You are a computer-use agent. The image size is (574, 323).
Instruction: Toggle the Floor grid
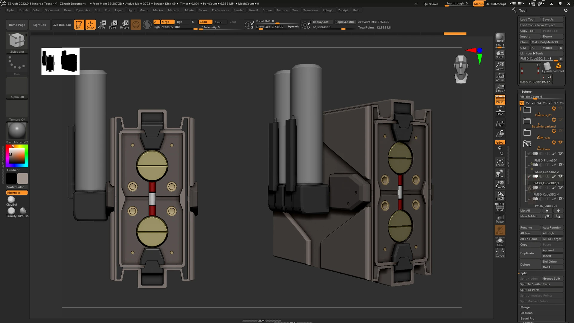coord(500,111)
